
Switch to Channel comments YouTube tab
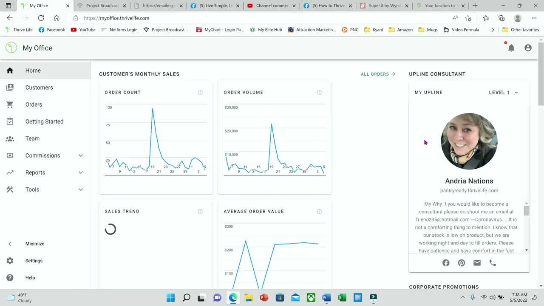click(272, 6)
